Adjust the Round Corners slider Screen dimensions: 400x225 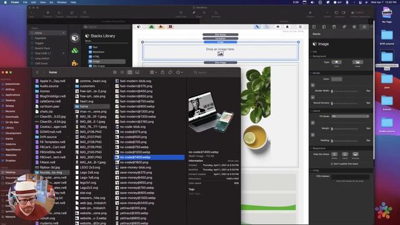344,103
